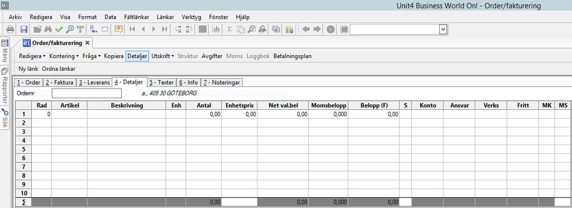Open the Data menu
572x208 pixels.
pyautogui.click(x=110, y=17)
